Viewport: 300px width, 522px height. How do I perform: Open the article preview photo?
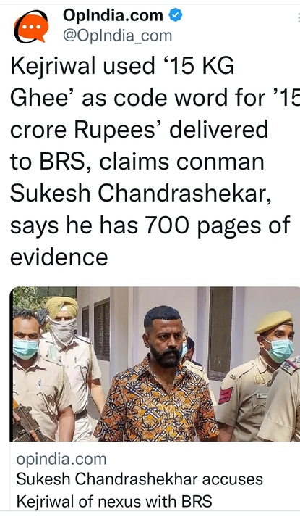tap(155, 364)
